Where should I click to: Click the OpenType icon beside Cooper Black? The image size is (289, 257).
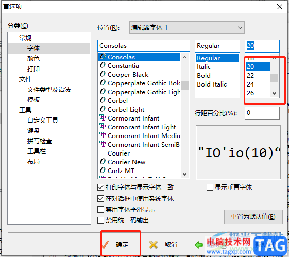pyautogui.click(x=103, y=74)
